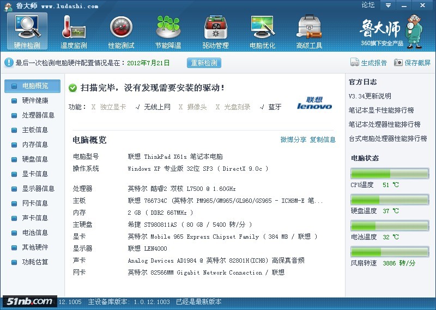Open 高级工具 toolbox icon

click(309, 31)
